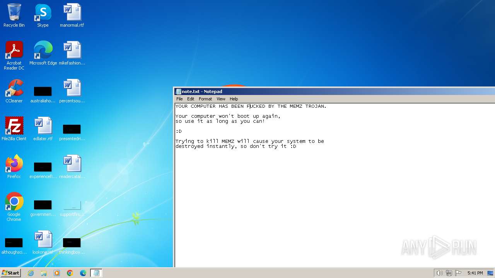The image size is (495, 278).
Task: Open the Notepad system menu icon
Action: (x=178, y=92)
